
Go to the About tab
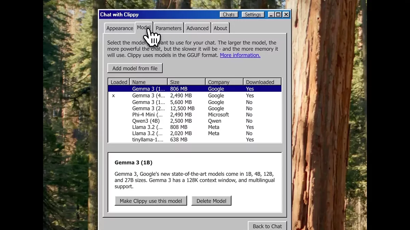220,28
